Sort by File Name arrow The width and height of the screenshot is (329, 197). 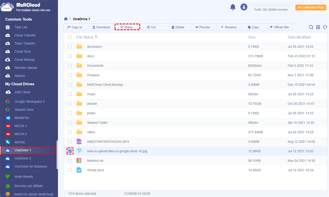pos(96,37)
